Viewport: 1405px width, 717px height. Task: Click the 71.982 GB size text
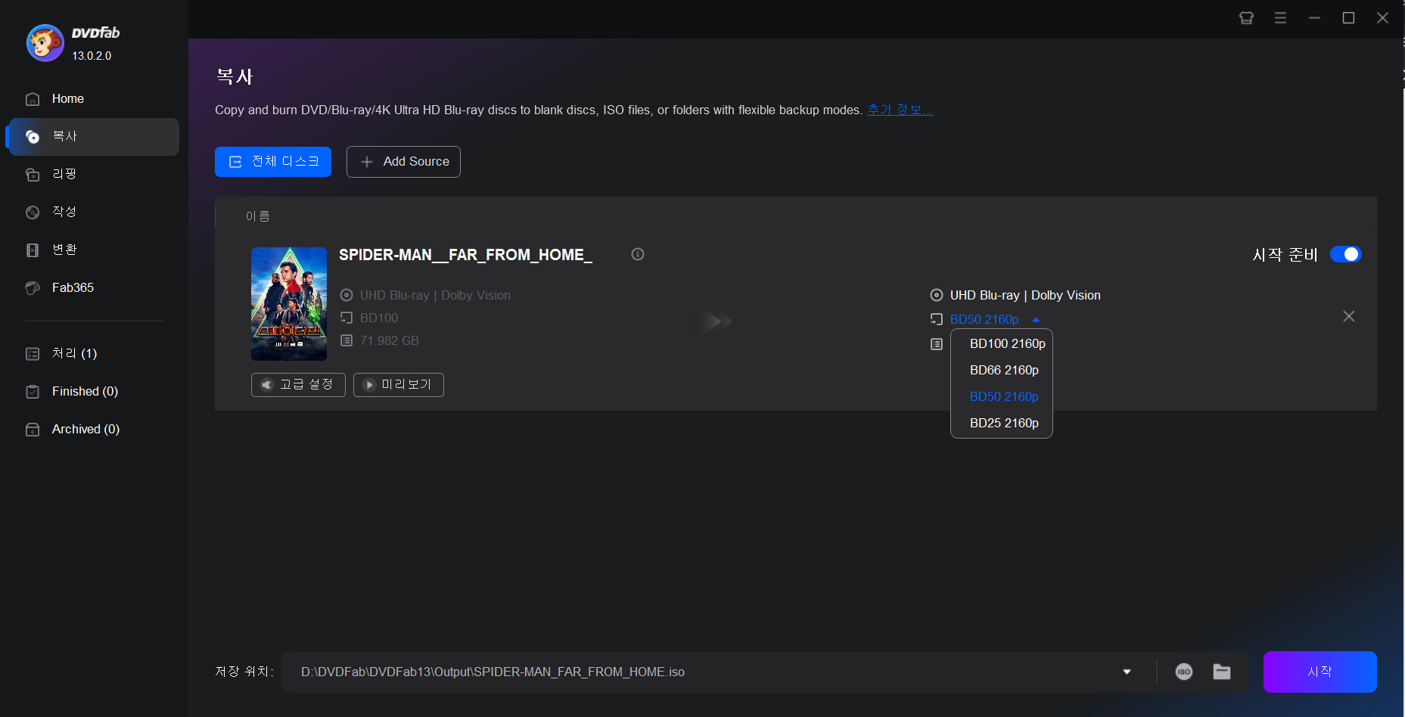390,340
